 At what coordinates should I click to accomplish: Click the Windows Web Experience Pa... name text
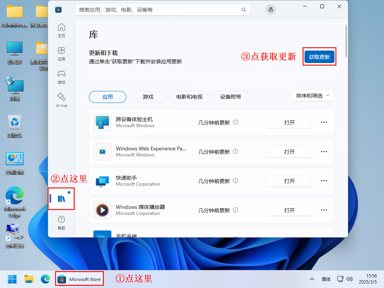pos(151,148)
